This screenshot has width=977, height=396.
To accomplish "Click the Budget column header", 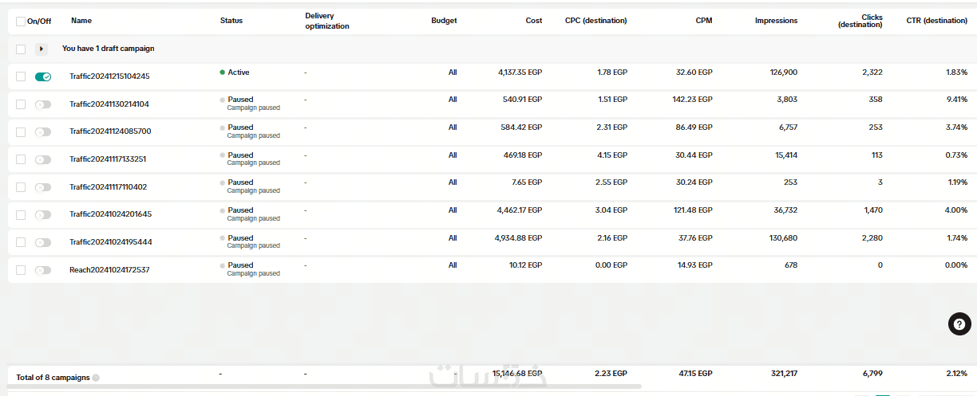I will coord(444,21).
